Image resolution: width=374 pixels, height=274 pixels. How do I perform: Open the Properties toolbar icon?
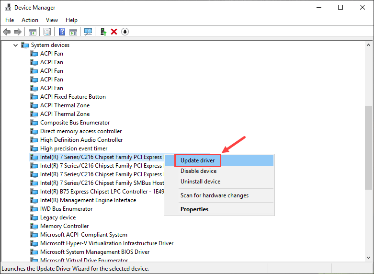coord(47,32)
